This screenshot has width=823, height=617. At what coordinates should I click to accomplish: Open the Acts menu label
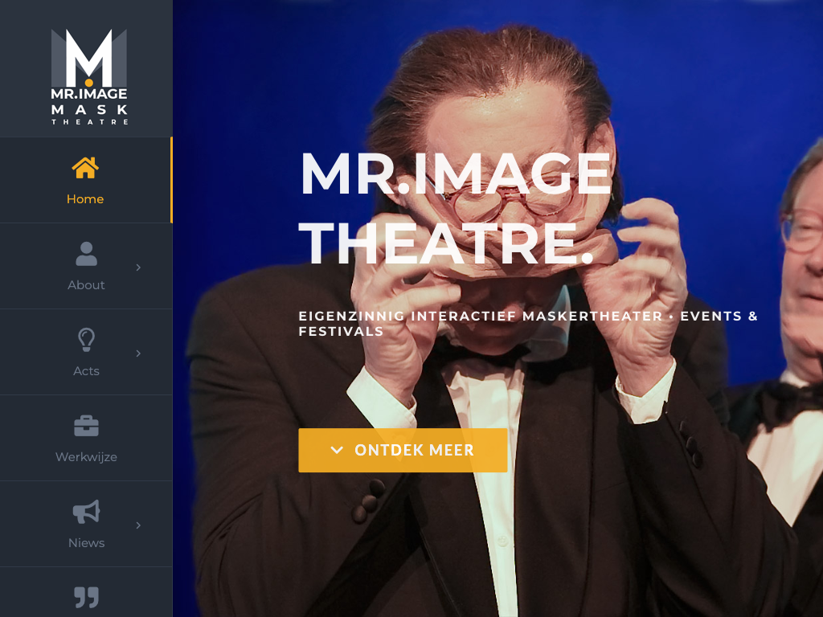click(86, 371)
